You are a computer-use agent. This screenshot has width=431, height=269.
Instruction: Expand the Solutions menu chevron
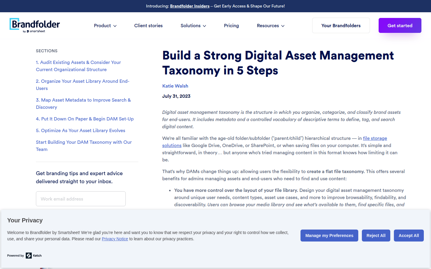coord(204,26)
